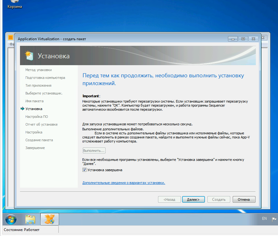Click the Action Center flag tray icon
278x236 pixels.
(x=274, y=219)
